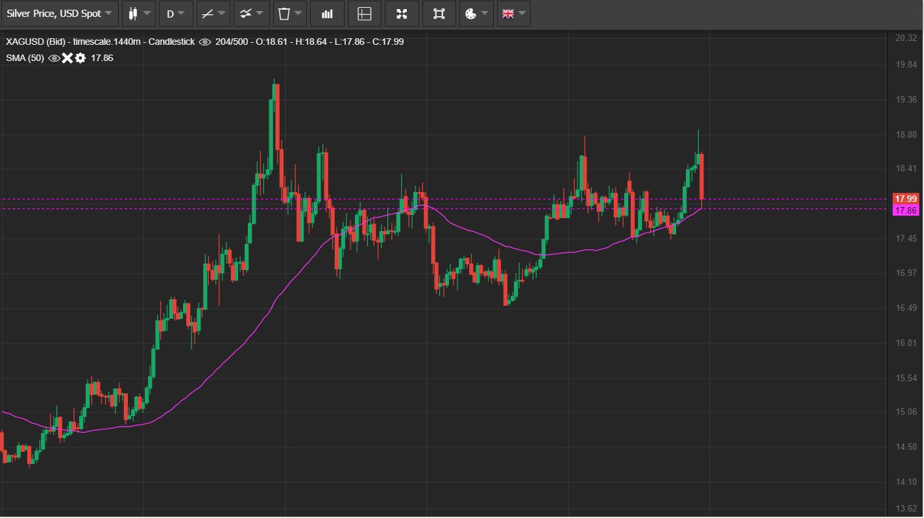
Task: Open the color palette theme menu
Action: point(476,14)
